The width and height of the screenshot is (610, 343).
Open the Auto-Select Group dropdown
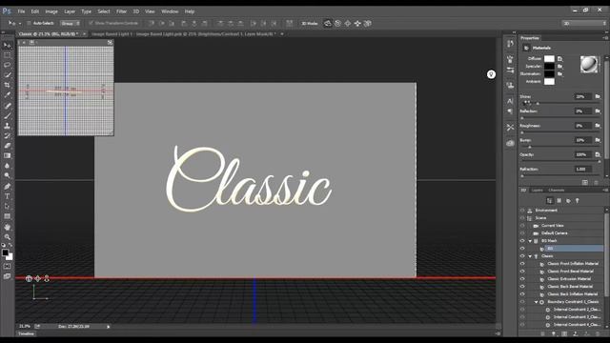click(x=71, y=23)
